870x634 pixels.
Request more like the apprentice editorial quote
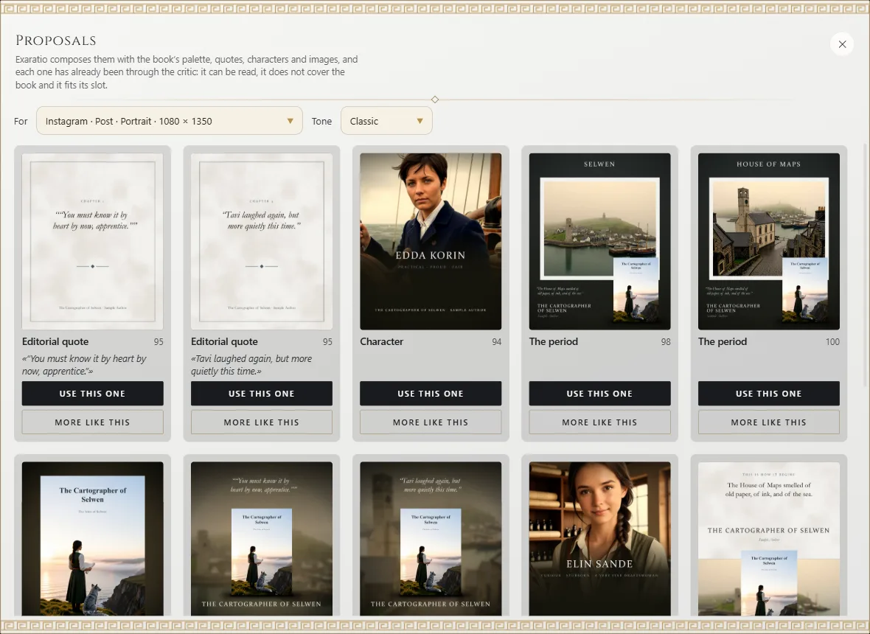pyautogui.click(x=93, y=422)
